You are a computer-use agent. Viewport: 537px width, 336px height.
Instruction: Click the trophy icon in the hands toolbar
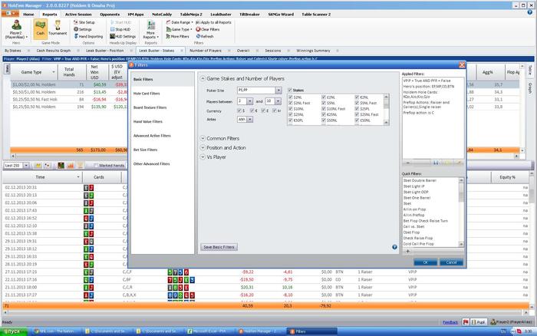80,166
